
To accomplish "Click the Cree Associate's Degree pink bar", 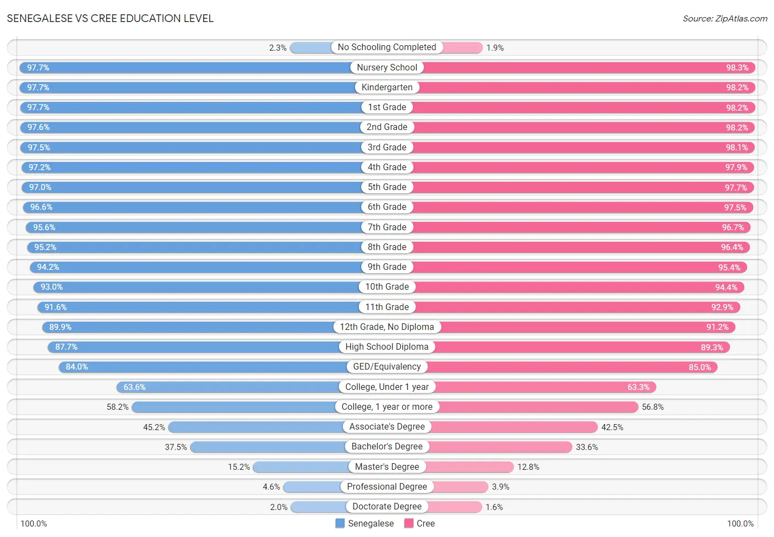I will pyautogui.click(x=492, y=427).
